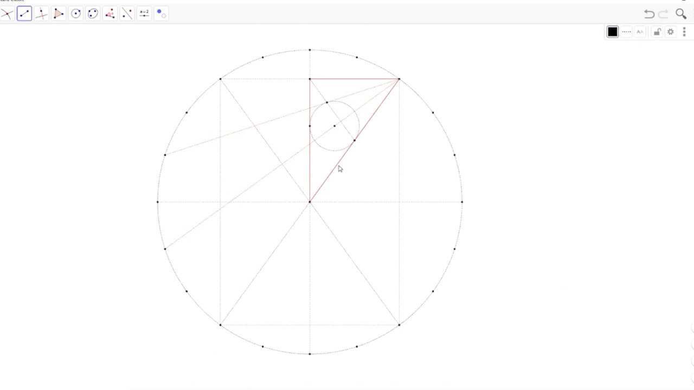
Task: Select Reflect about Line tool
Action: click(127, 14)
